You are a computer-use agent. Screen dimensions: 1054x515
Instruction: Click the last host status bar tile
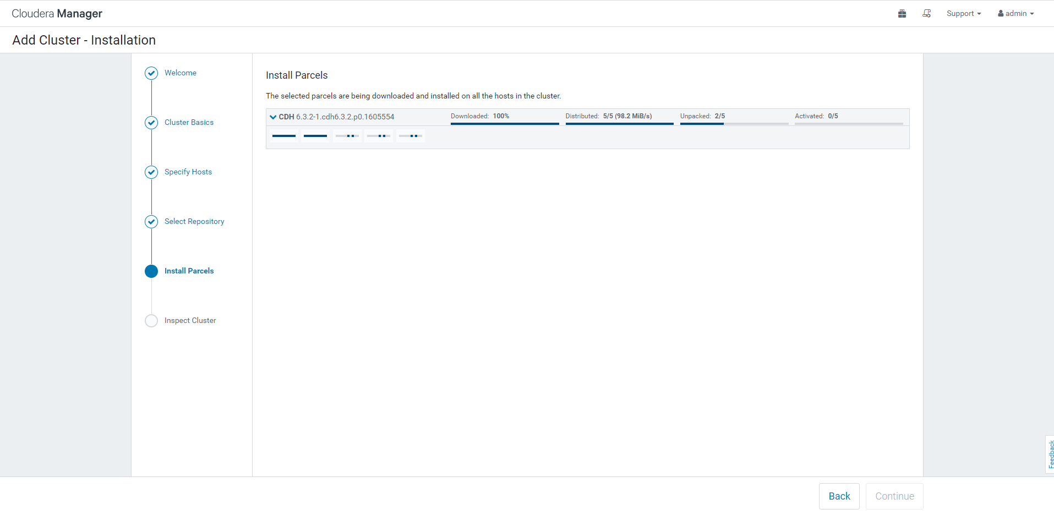(x=410, y=136)
